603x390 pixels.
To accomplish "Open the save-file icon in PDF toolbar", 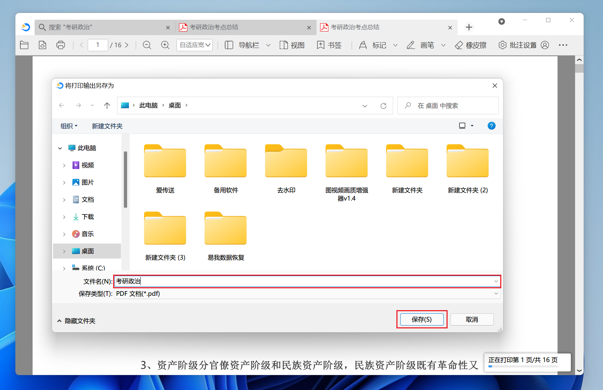I will [x=43, y=45].
